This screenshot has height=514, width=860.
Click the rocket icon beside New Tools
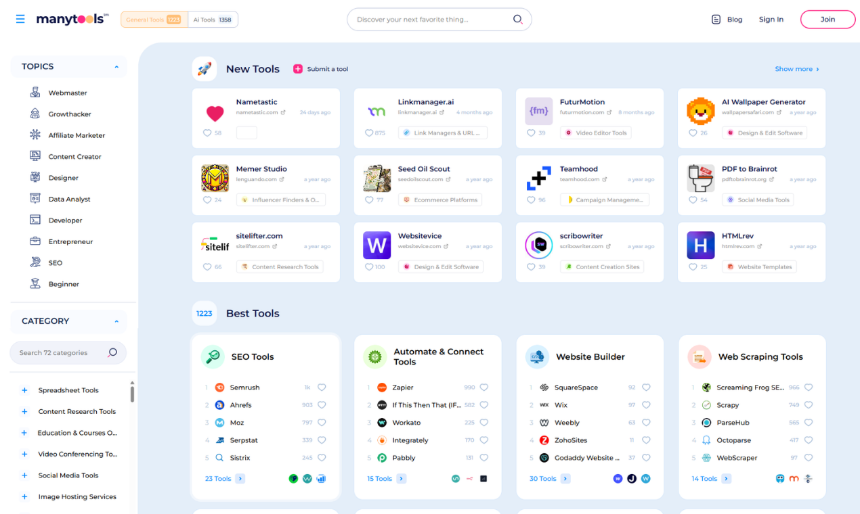[205, 68]
